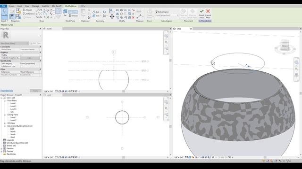
Task: Collapse the Floor Plans node
Action: (x=5, y=100)
